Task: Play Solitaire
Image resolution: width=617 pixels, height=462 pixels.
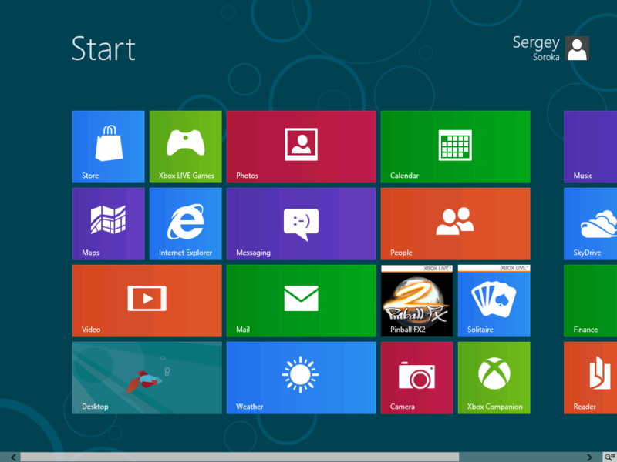Action: 494,300
